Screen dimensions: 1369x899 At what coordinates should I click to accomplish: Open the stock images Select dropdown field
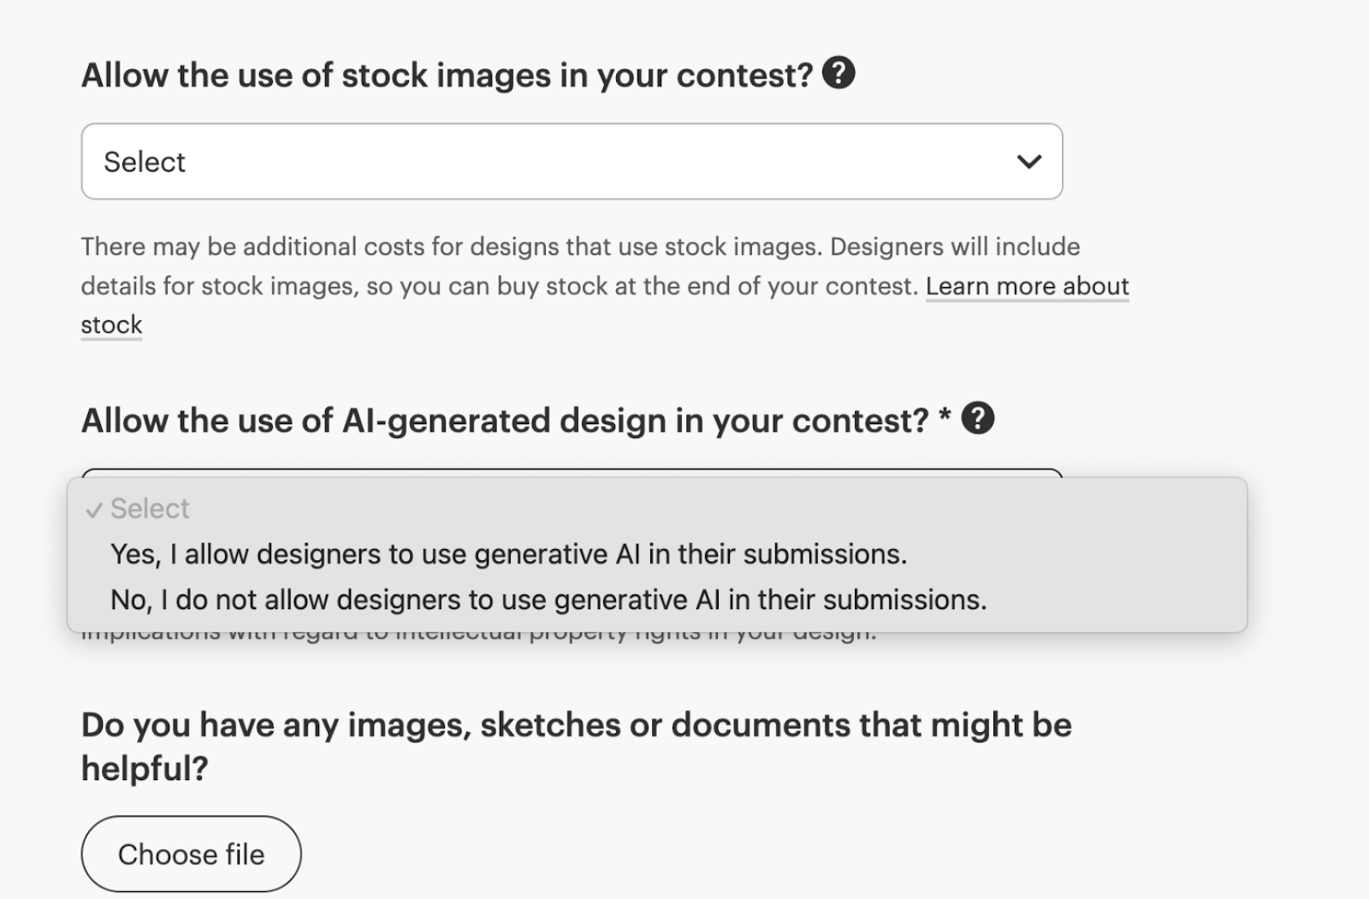tap(572, 162)
